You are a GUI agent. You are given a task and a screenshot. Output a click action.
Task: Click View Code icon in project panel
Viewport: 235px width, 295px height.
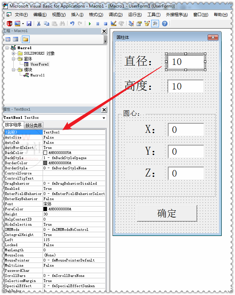click(8, 39)
